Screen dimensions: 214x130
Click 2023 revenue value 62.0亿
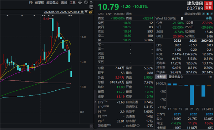[x=208, y=119]
